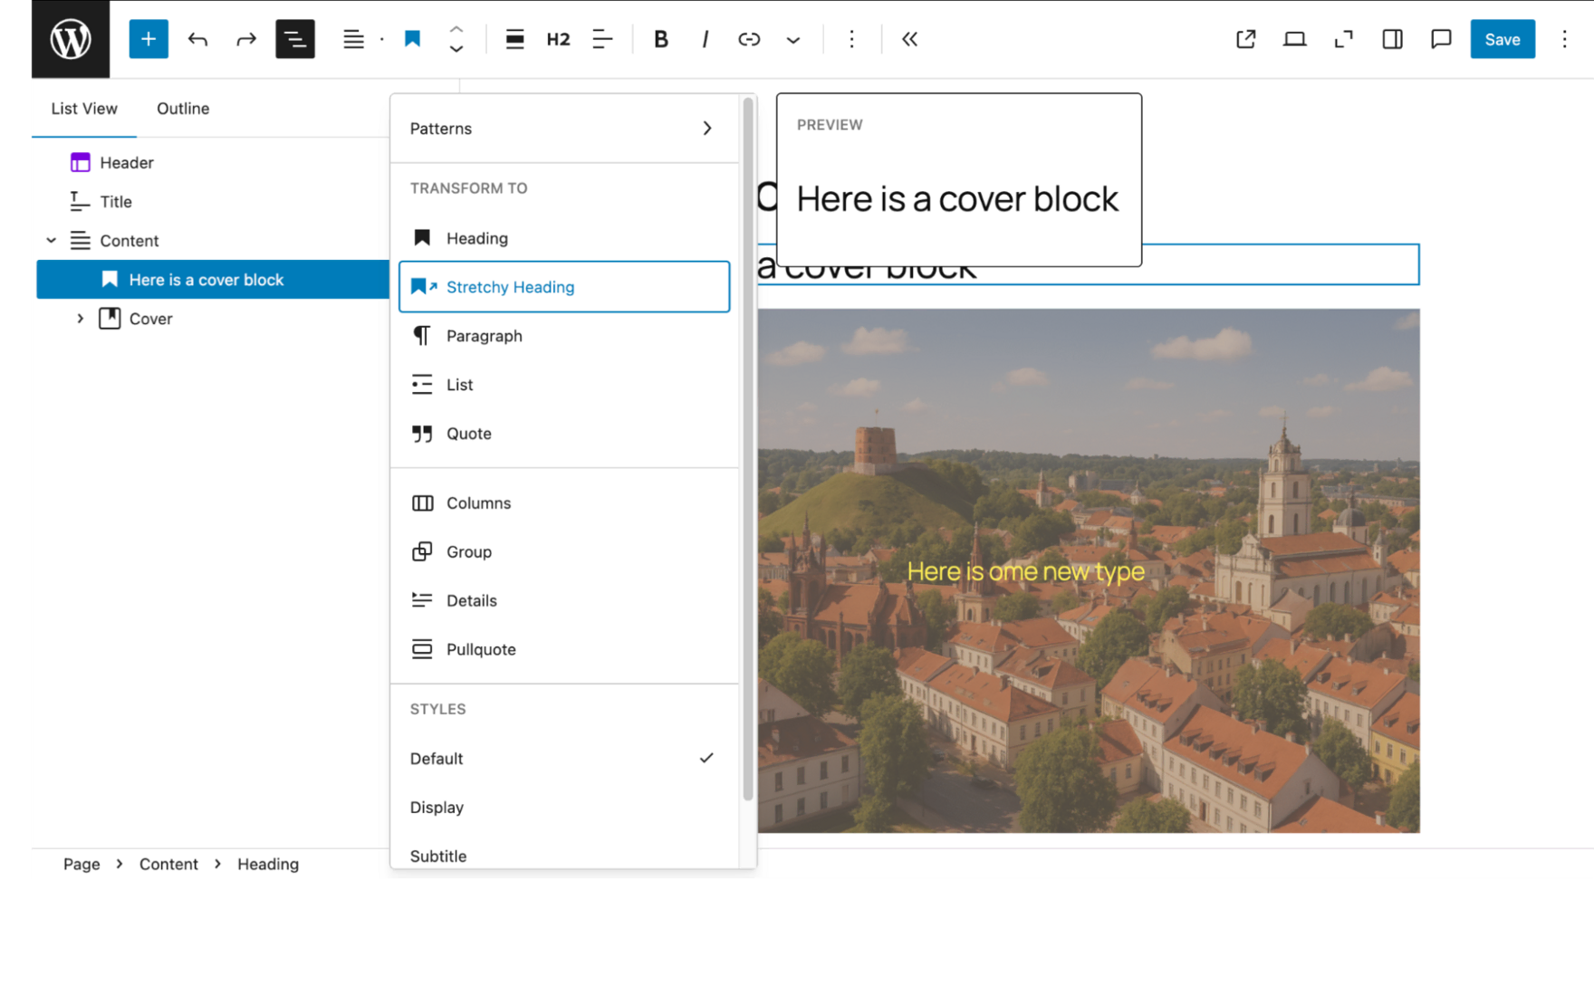Select the List View tab
This screenshot has height=1005, width=1594.
[84, 109]
